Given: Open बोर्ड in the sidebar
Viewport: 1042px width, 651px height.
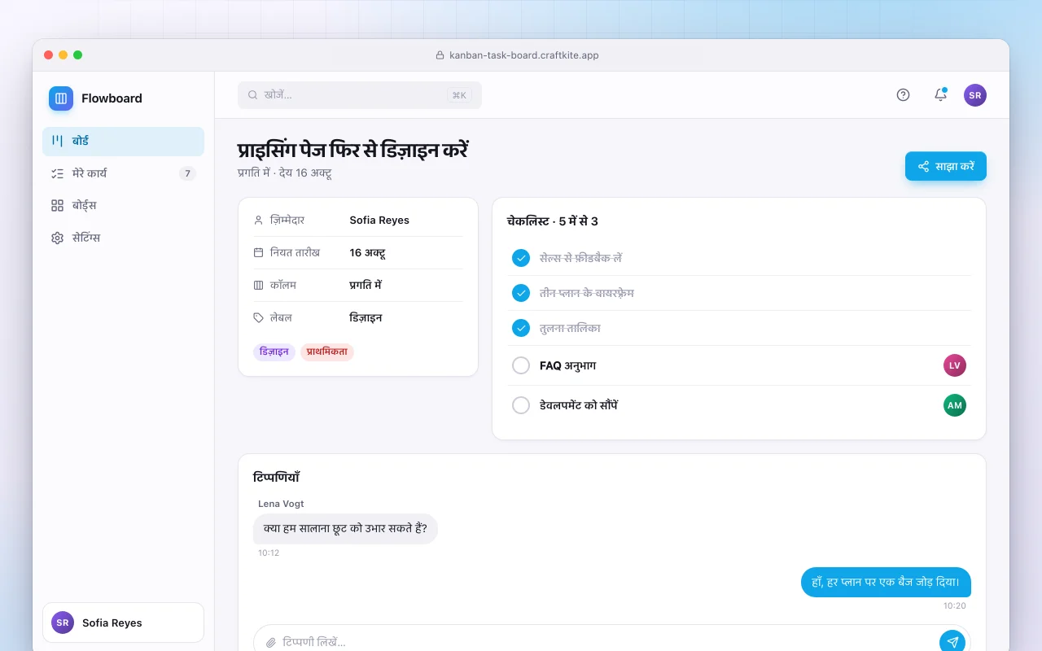Looking at the screenshot, I should [123, 141].
